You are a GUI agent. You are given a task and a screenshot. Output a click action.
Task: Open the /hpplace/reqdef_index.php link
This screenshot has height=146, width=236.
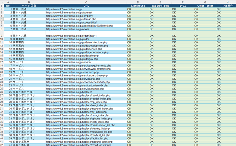79,99
